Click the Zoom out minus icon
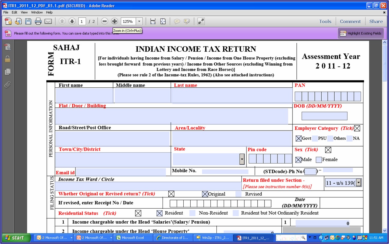 pyautogui.click(x=104, y=21)
